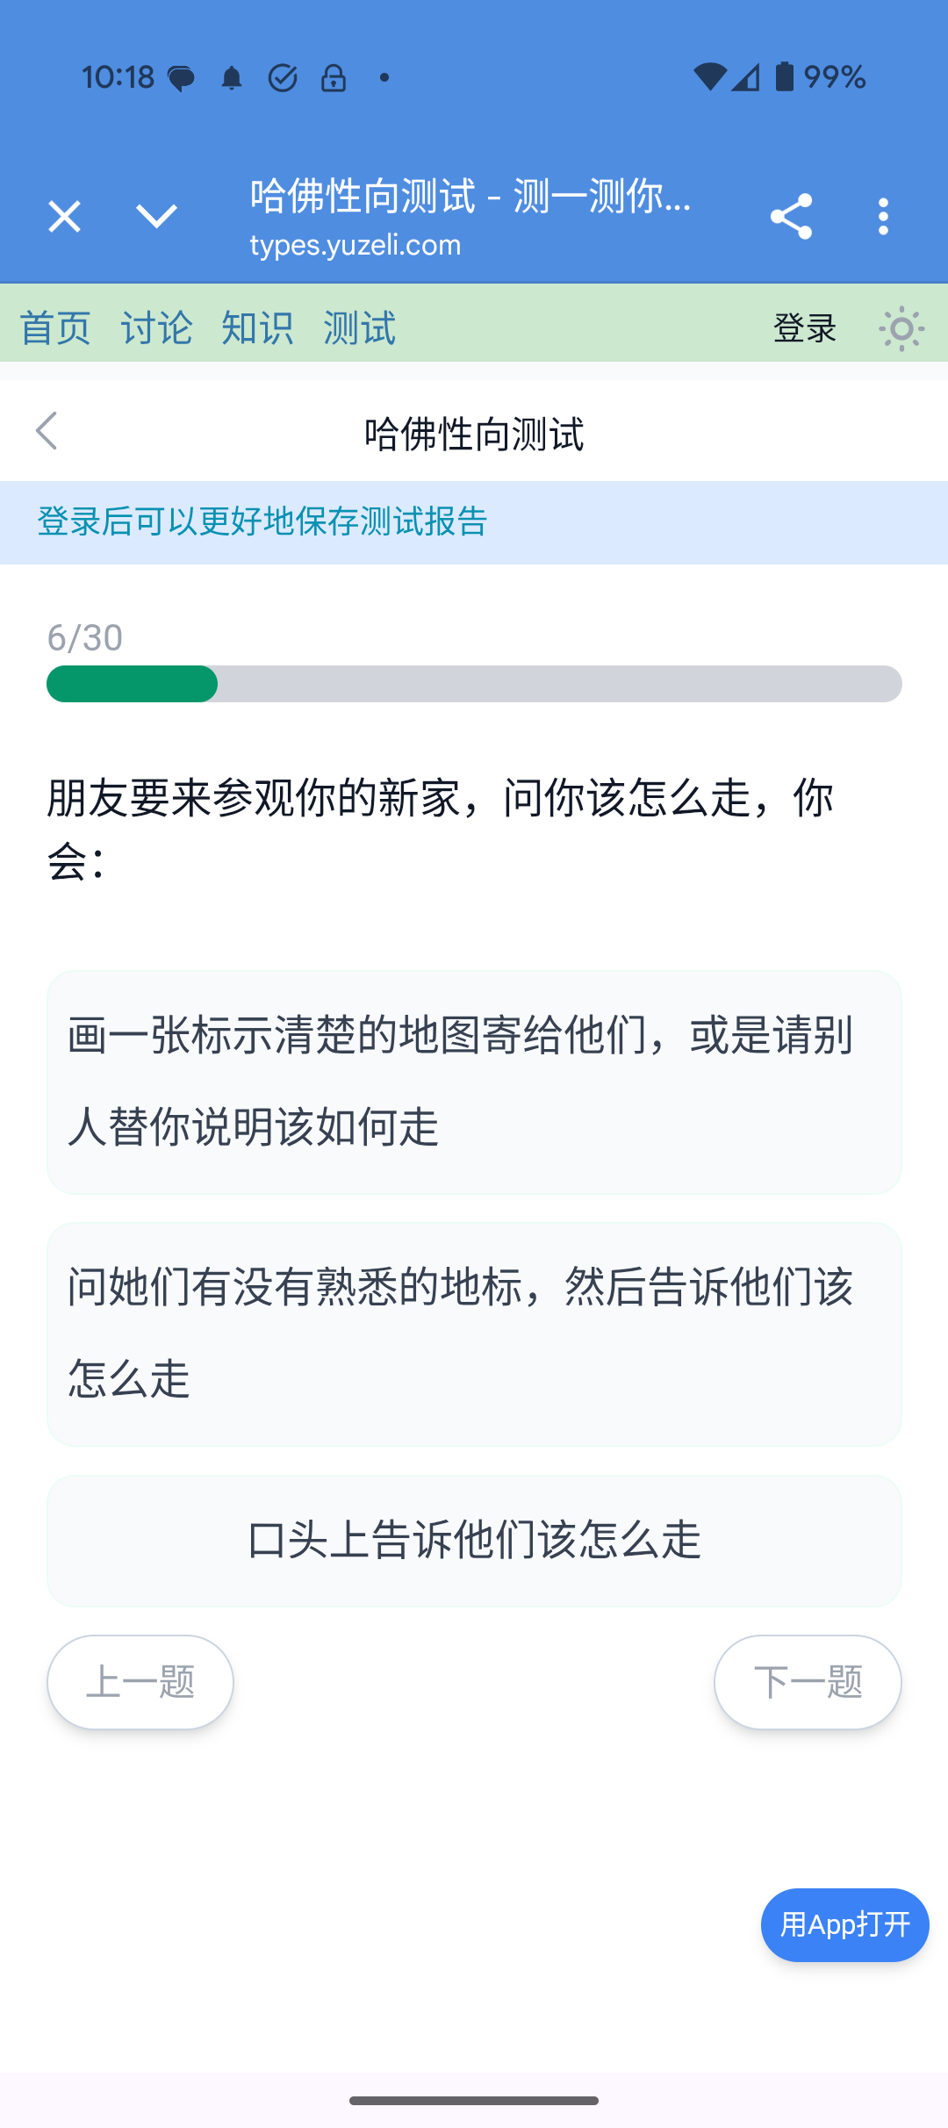The width and height of the screenshot is (948, 2128).
Task: Toggle the light/dark theme sun icon
Action: (x=901, y=329)
